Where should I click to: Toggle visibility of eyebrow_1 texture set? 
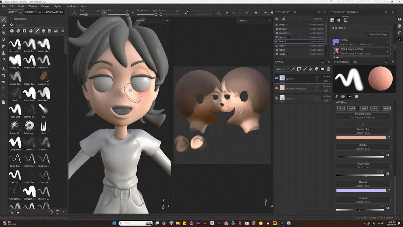277,33
